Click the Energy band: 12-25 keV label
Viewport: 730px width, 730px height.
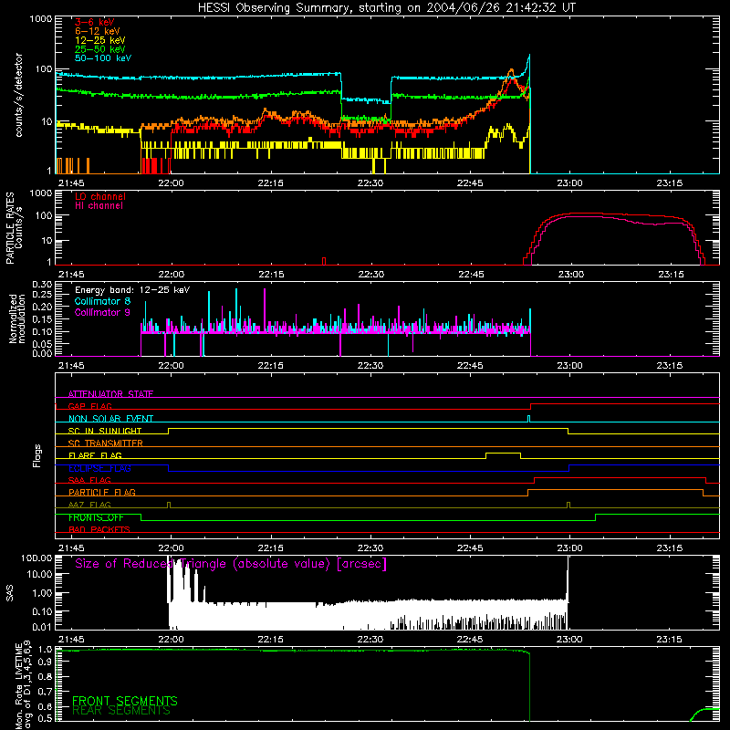click(132, 290)
